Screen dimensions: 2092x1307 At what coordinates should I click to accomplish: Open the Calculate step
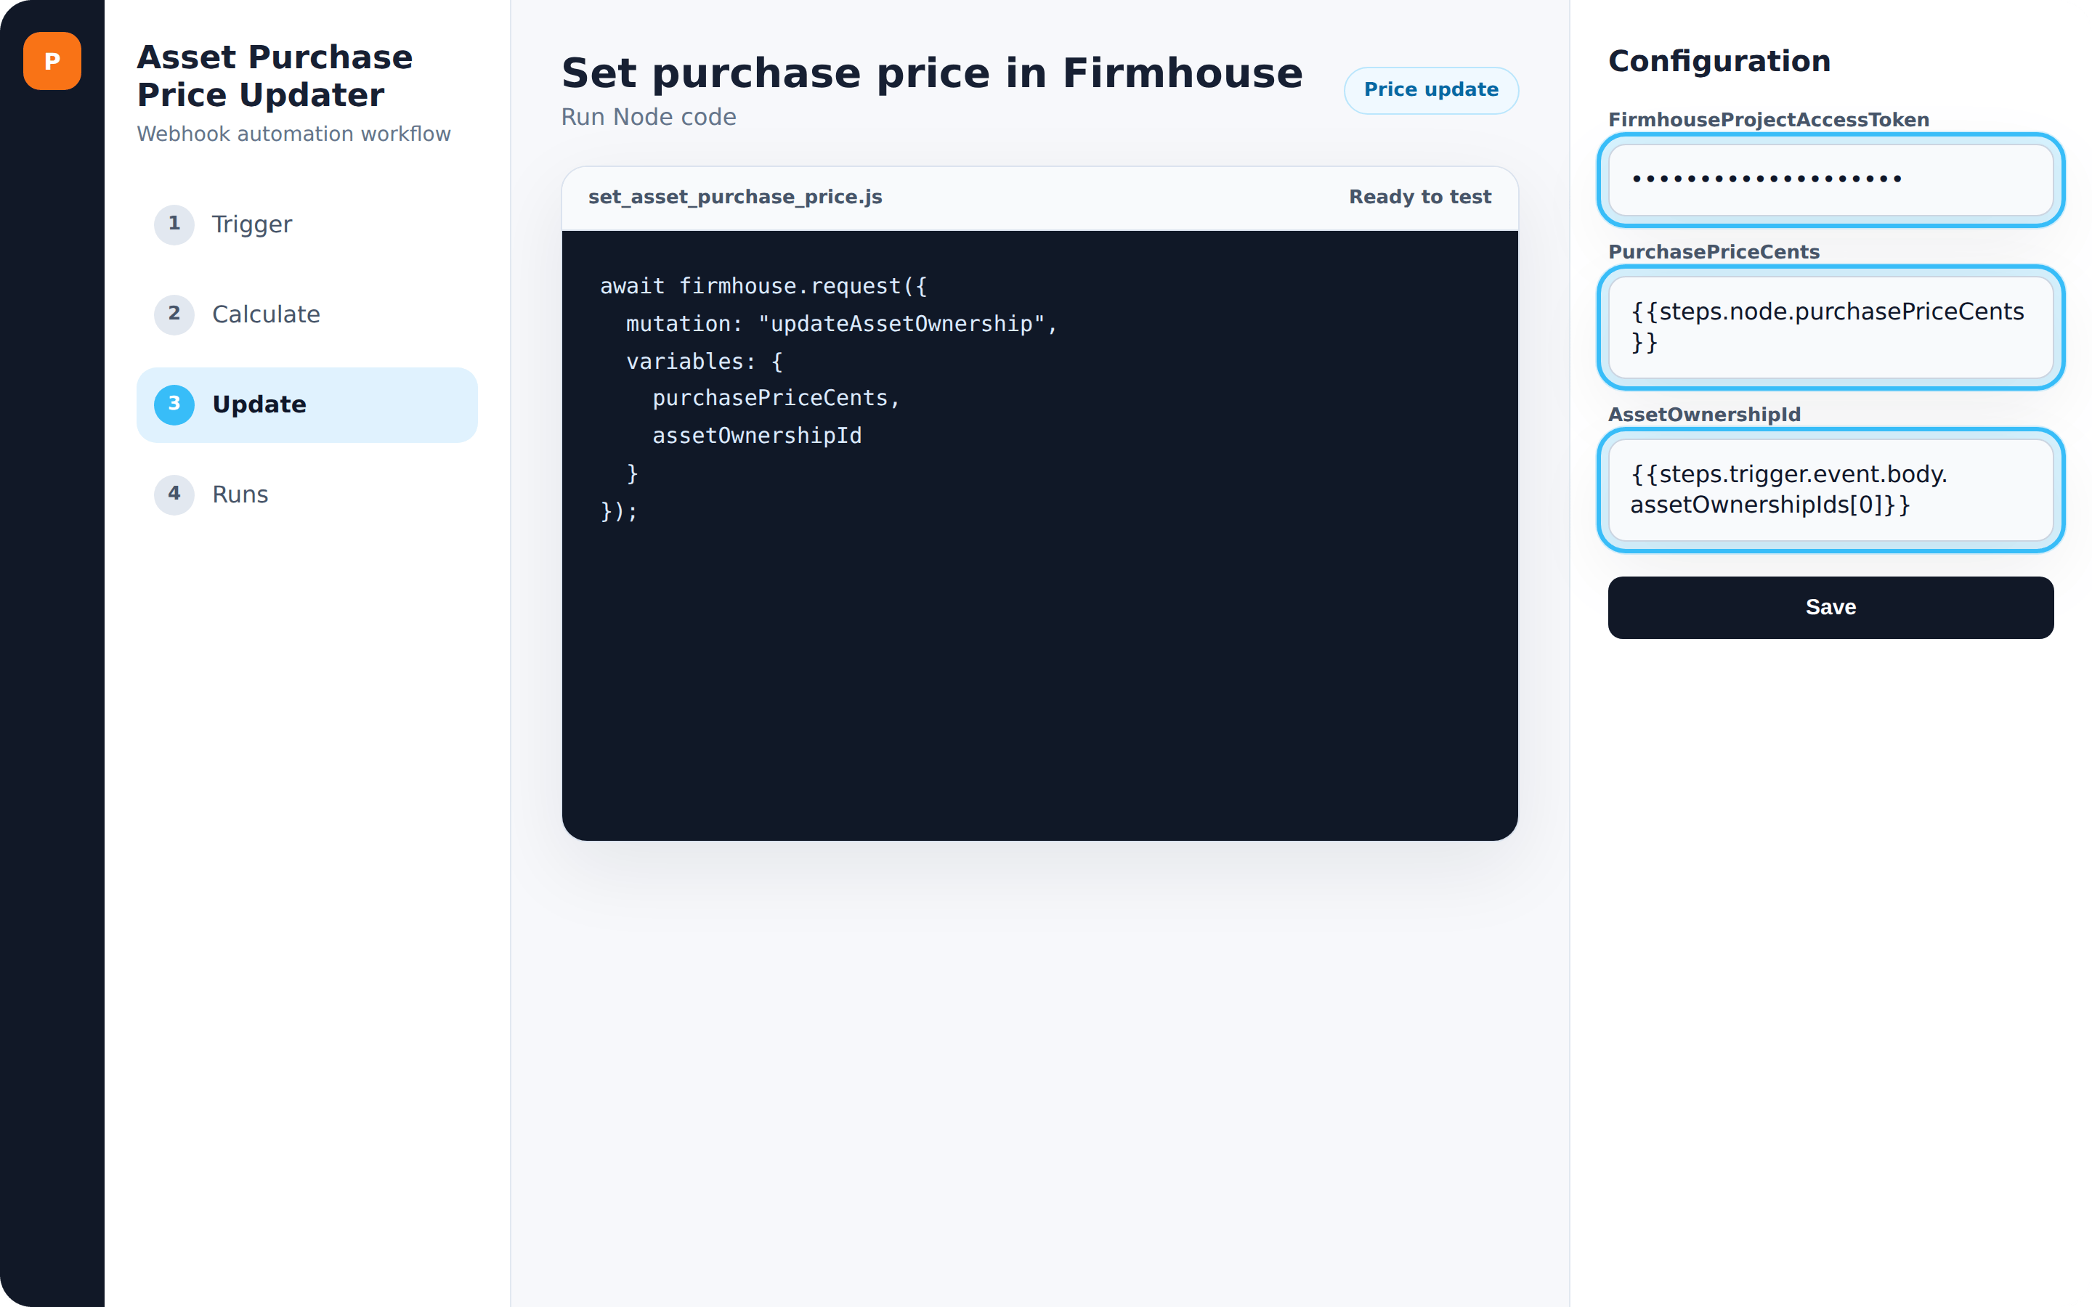coord(307,314)
